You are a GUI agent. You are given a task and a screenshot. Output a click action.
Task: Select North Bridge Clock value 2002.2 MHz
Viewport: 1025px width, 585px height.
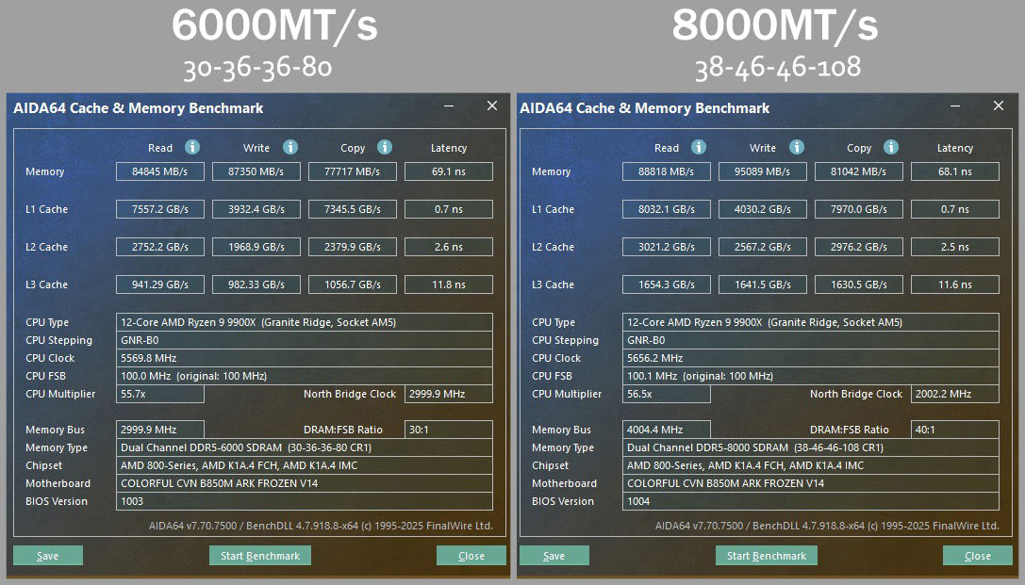tap(955, 394)
